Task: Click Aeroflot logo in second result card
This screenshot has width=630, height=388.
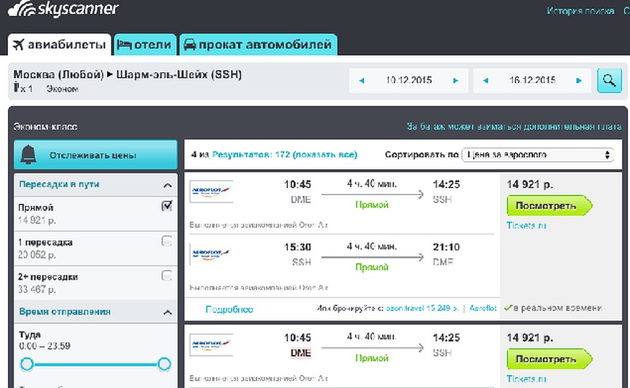Action: pos(211,344)
